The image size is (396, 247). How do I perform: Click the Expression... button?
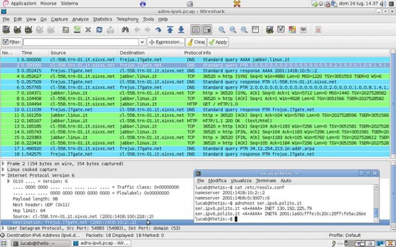coord(166,42)
